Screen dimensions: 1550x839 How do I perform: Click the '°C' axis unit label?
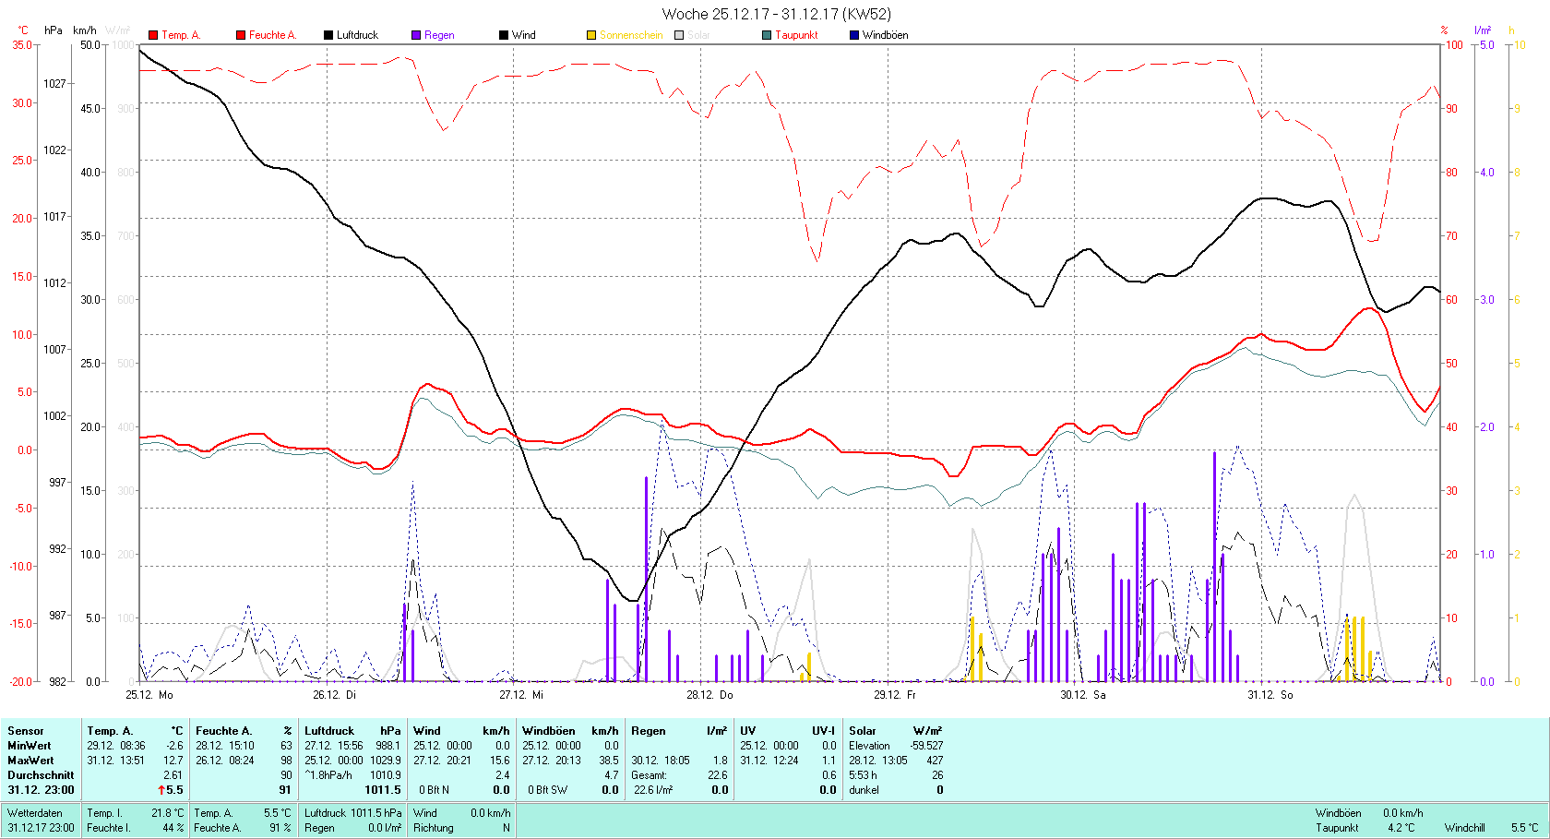[24, 30]
